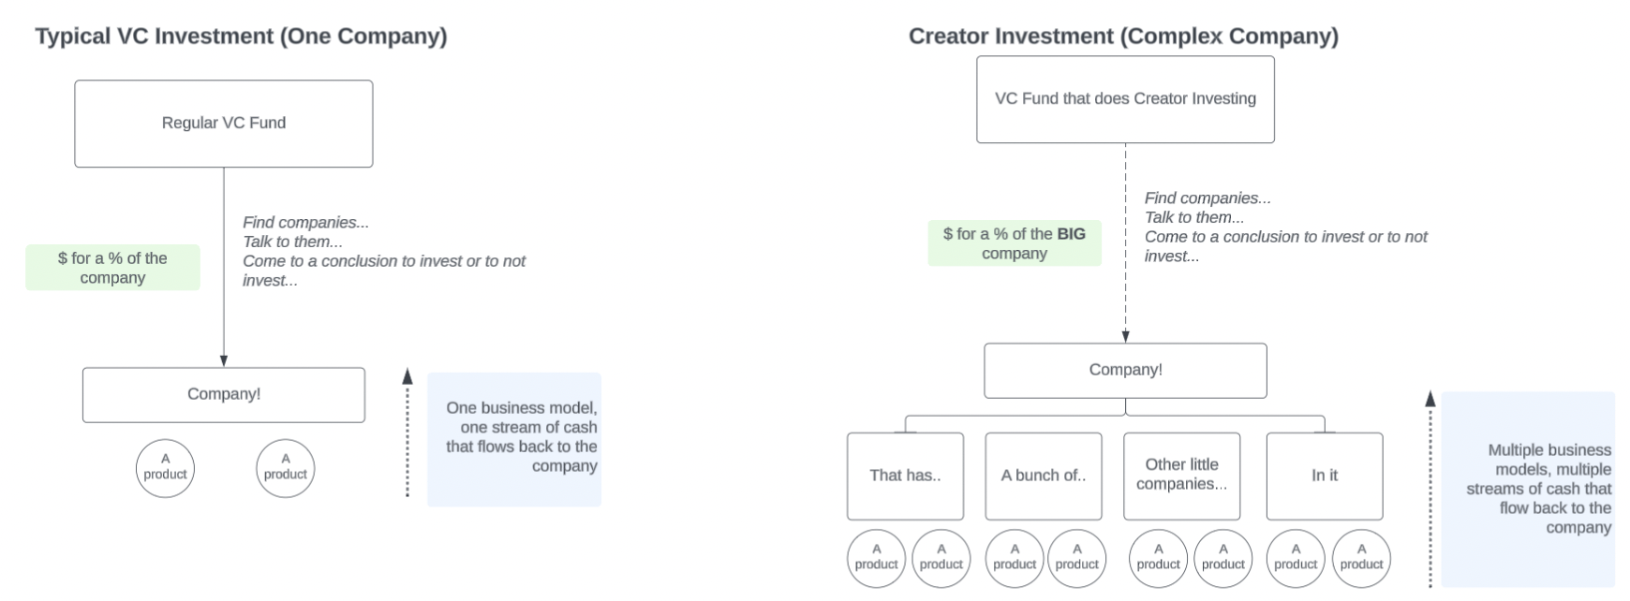Click the 'That has..' sub-company box
This screenshot has height=601, width=1630.
[x=905, y=476]
